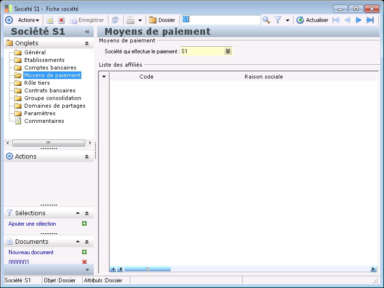The width and height of the screenshot is (384, 288).
Task: Click the search field containing S1
Action: click(x=221, y=20)
